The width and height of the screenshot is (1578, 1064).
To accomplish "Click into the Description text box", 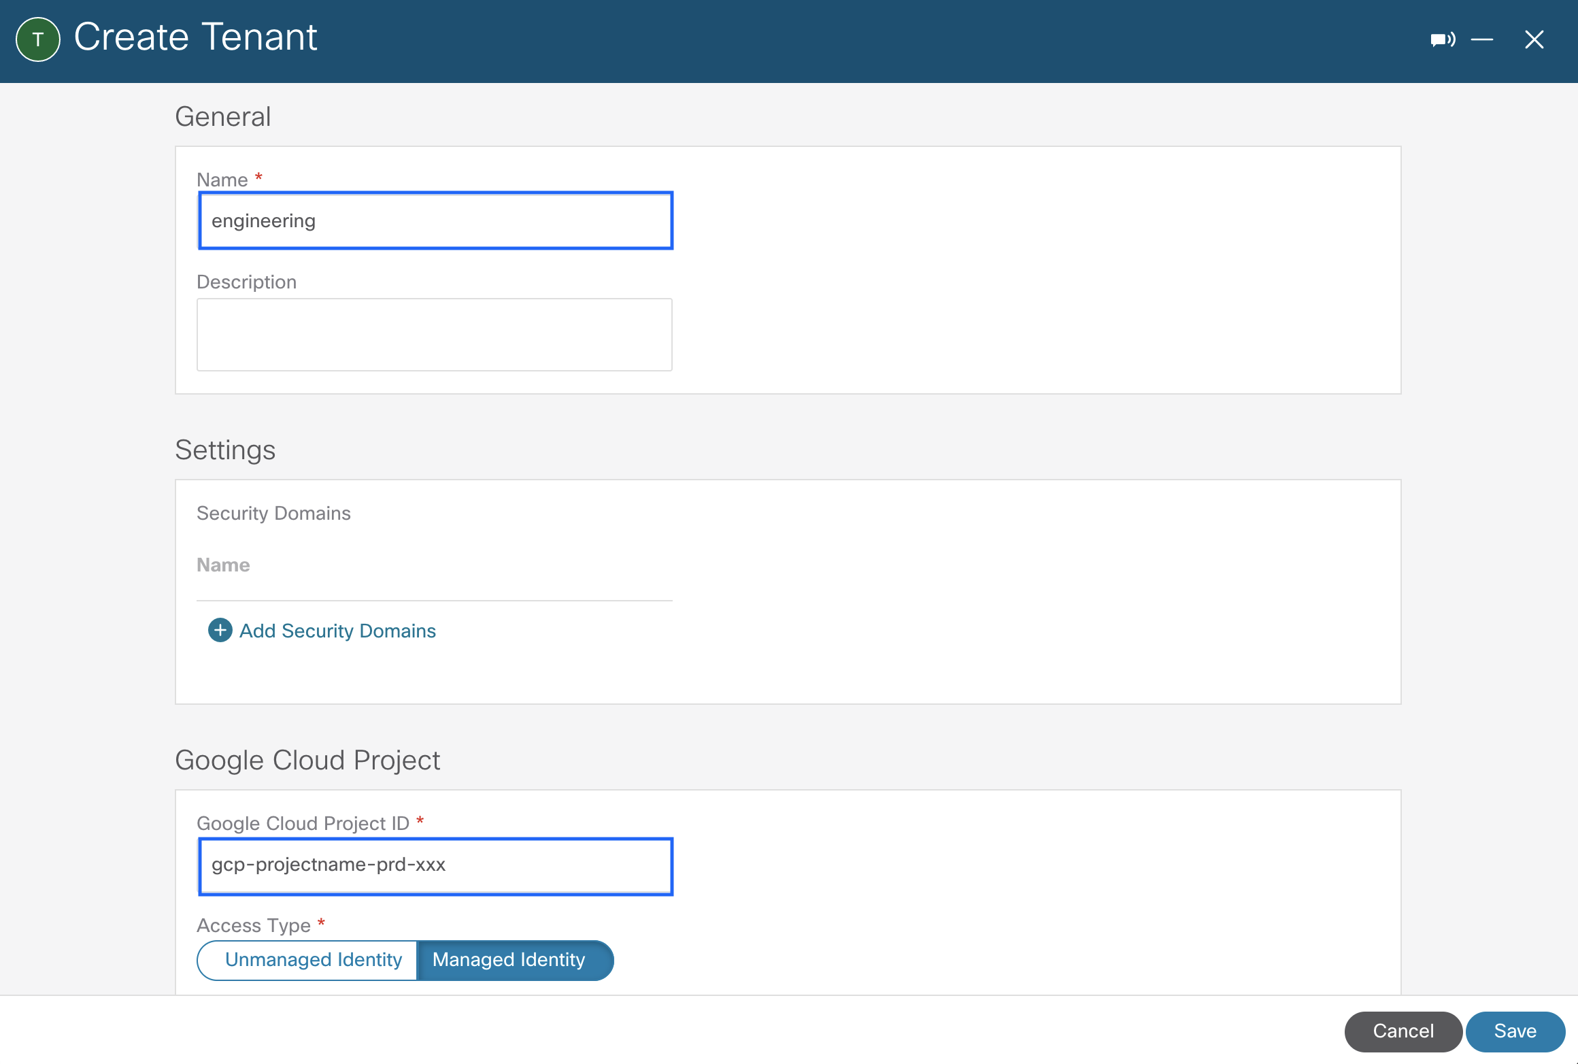I will pos(434,334).
